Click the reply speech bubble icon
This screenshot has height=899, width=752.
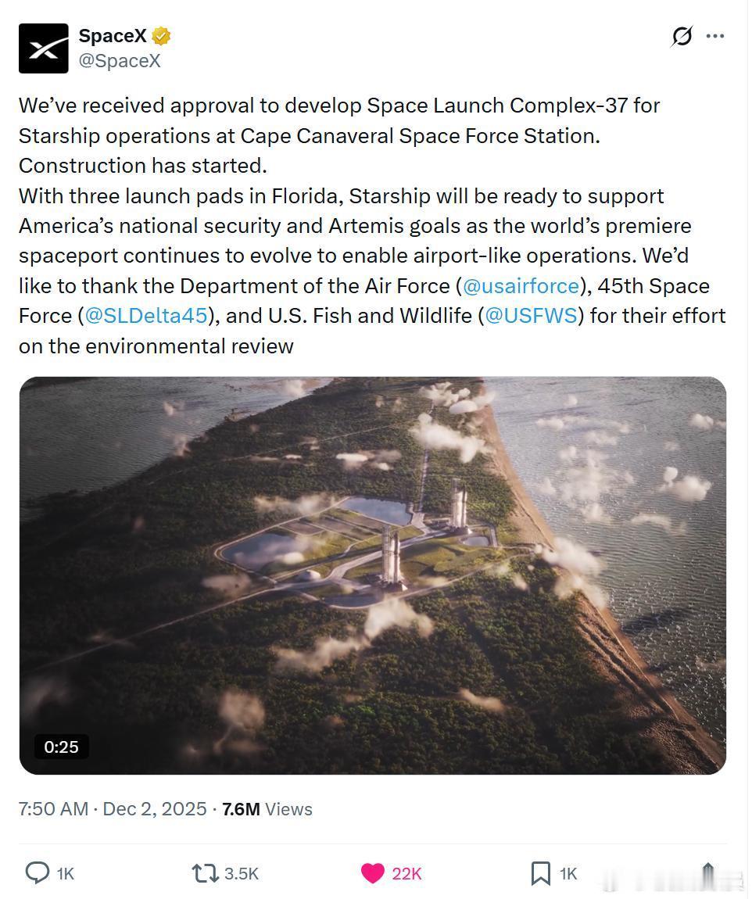pyautogui.click(x=38, y=872)
